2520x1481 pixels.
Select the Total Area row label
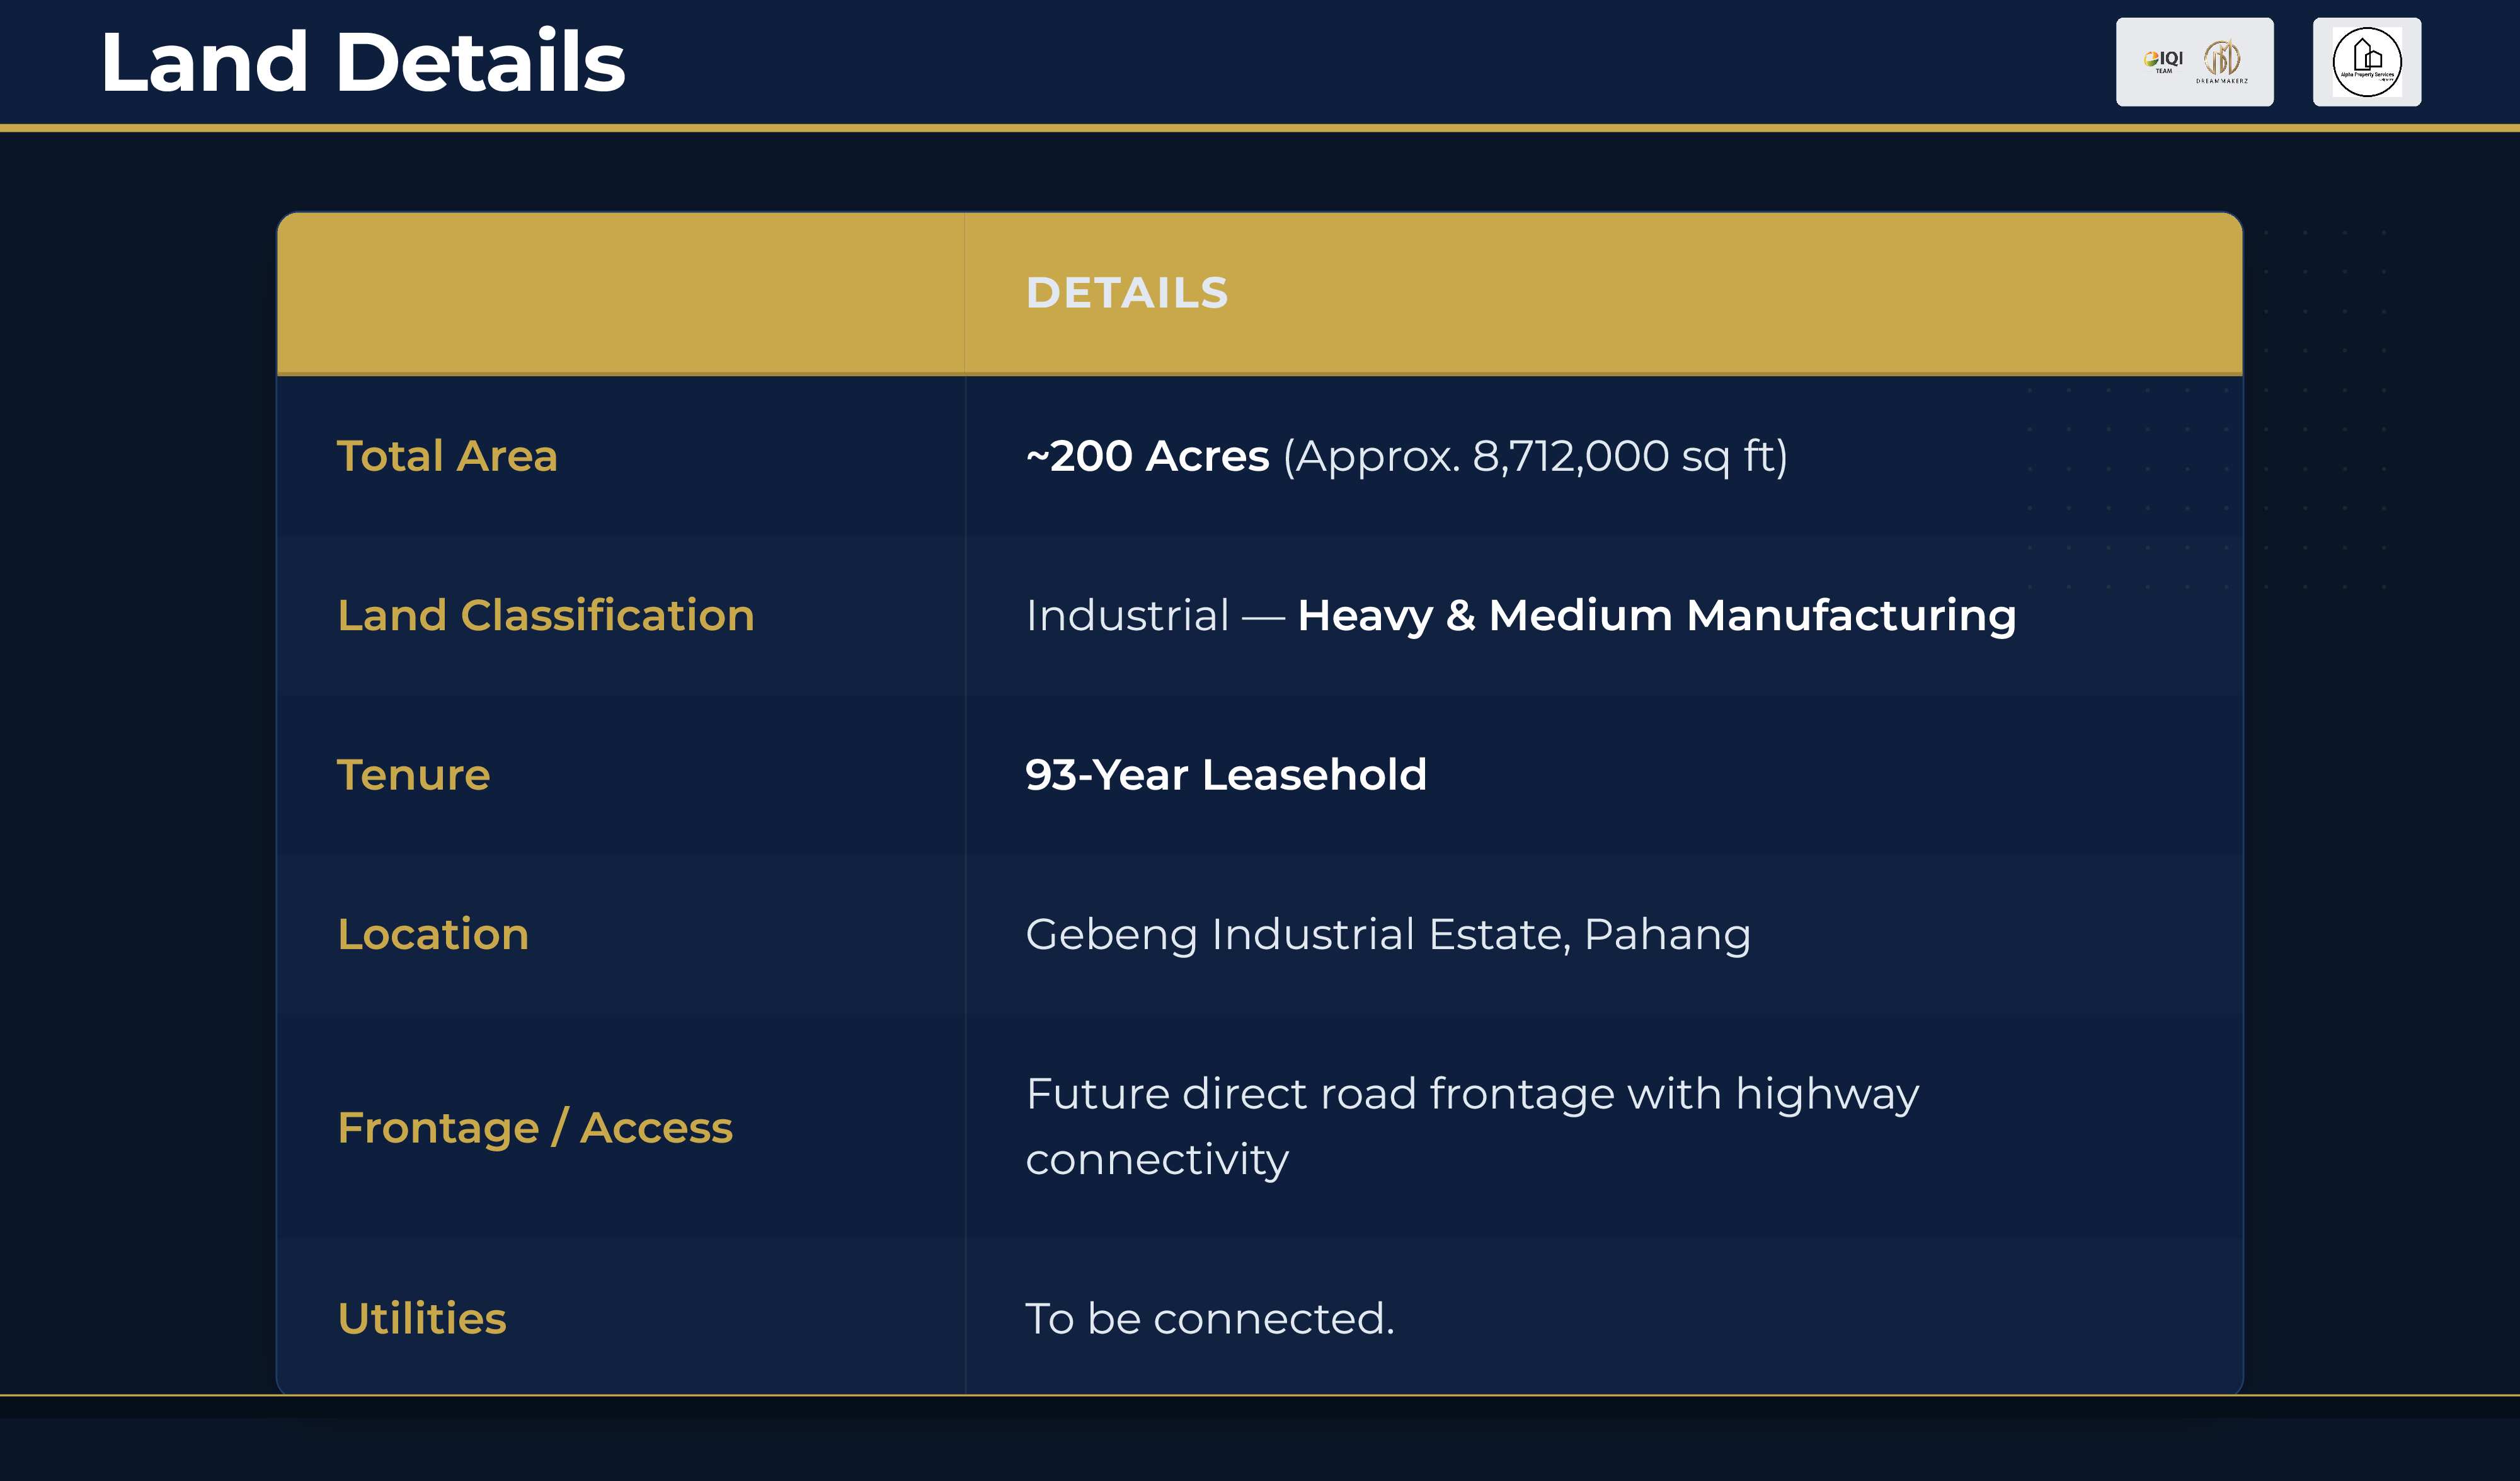coord(447,456)
